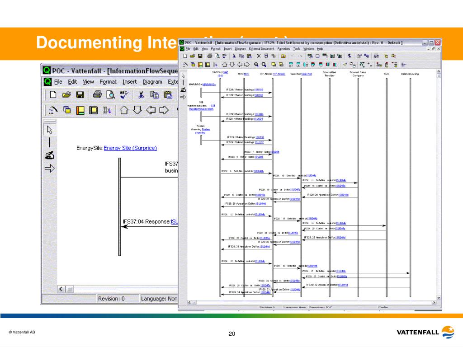Click Zoom In magnifier in front window
The width and height of the screenshot is (463, 347).
click(x=256, y=64)
